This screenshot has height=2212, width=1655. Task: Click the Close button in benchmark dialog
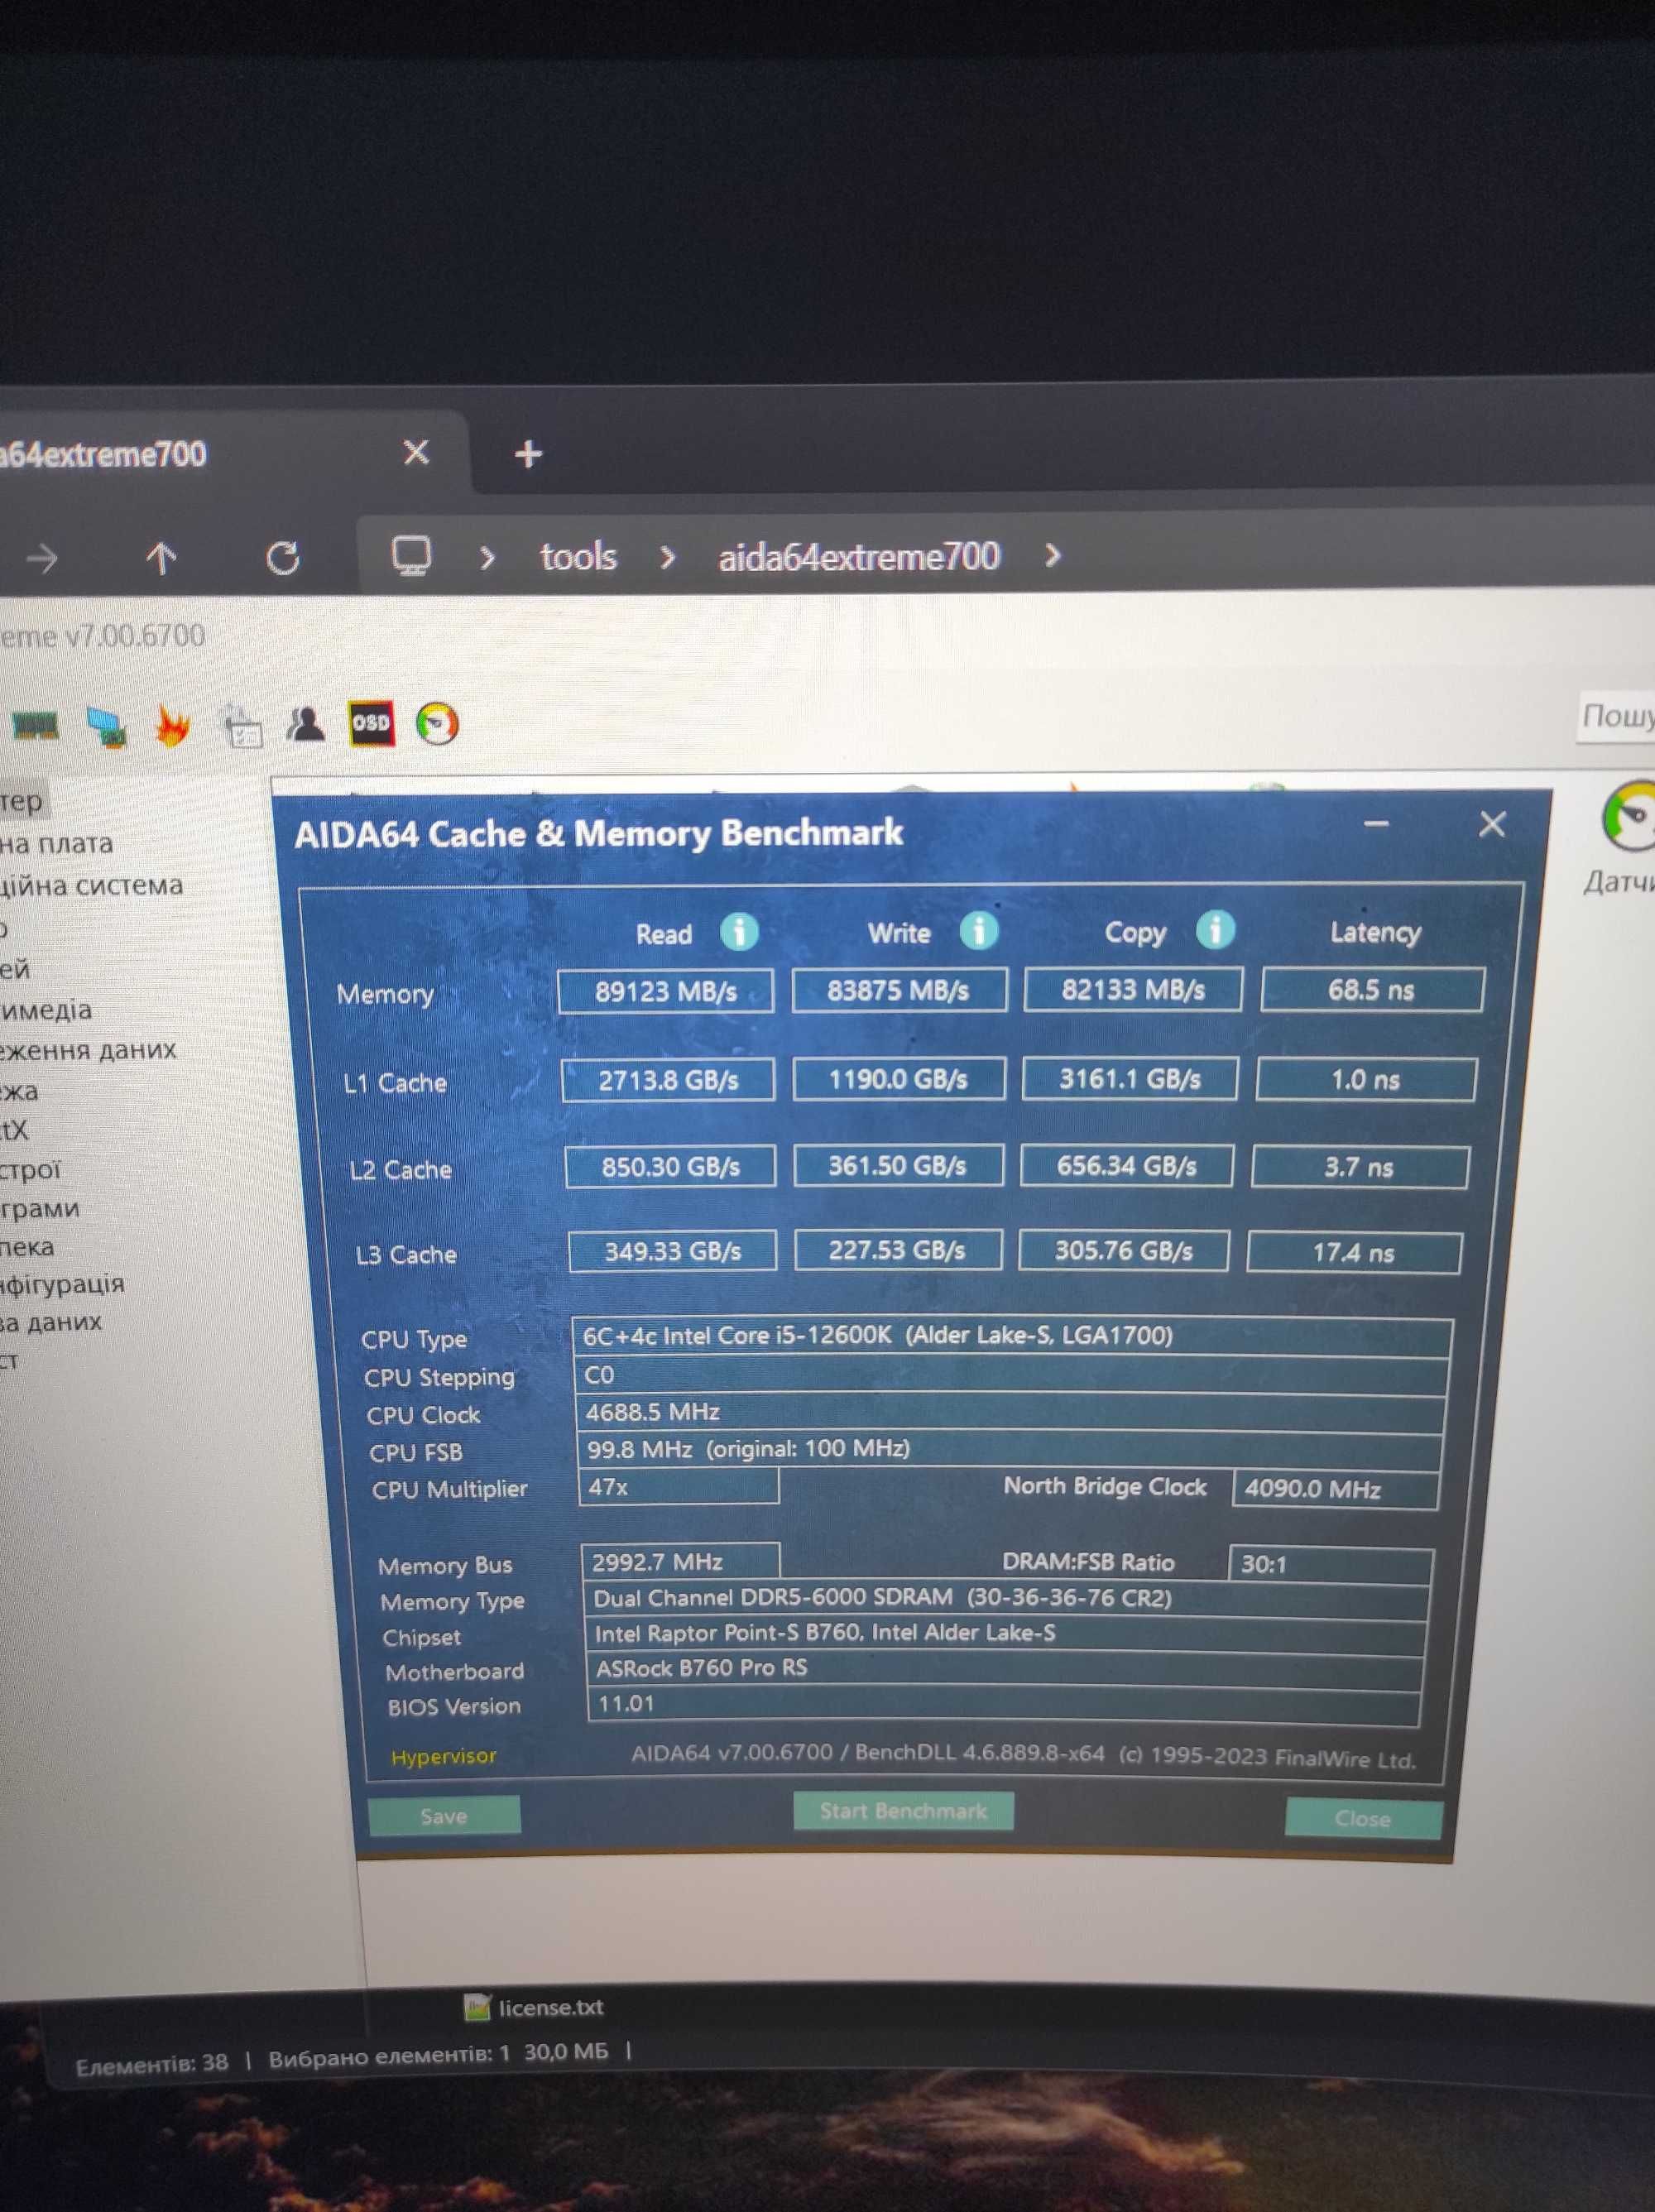click(x=1363, y=1818)
